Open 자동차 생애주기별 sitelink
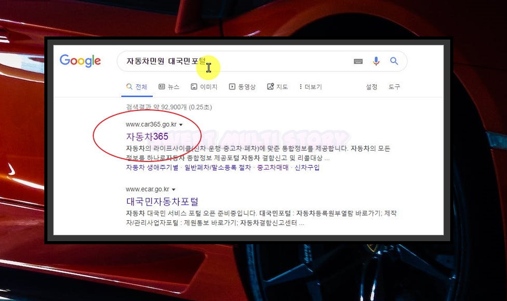The width and height of the screenshot is (507, 301). click(x=152, y=168)
